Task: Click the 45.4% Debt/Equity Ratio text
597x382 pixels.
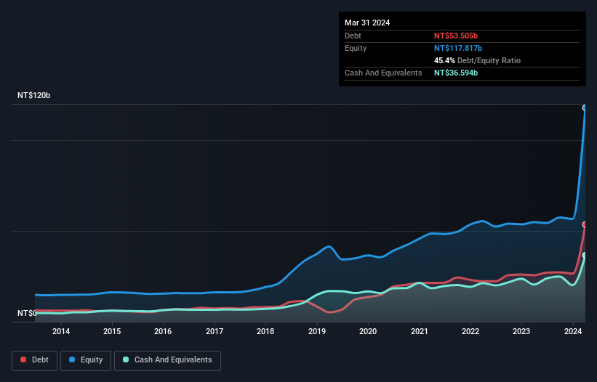Action: [x=477, y=60]
